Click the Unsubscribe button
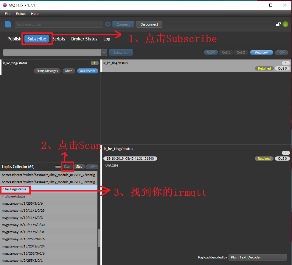Image resolution: width=292 pixels, height=265 pixels. tap(88, 71)
